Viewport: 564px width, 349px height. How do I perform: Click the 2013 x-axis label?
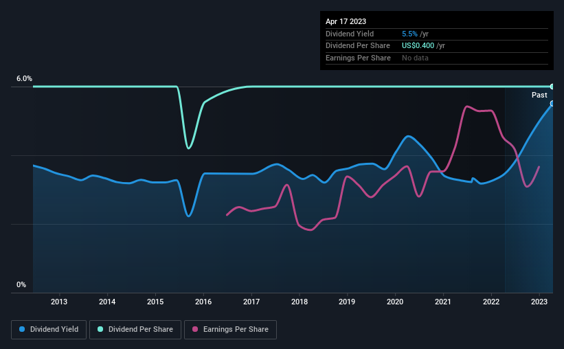(x=59, y=302)
